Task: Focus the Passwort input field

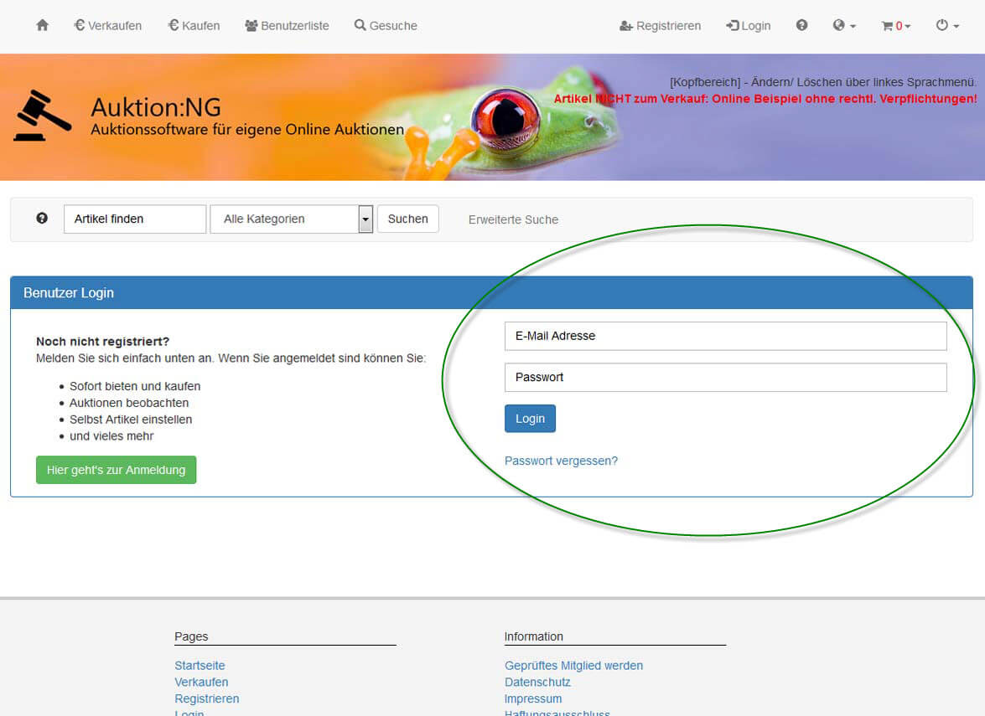Action: 725,378
